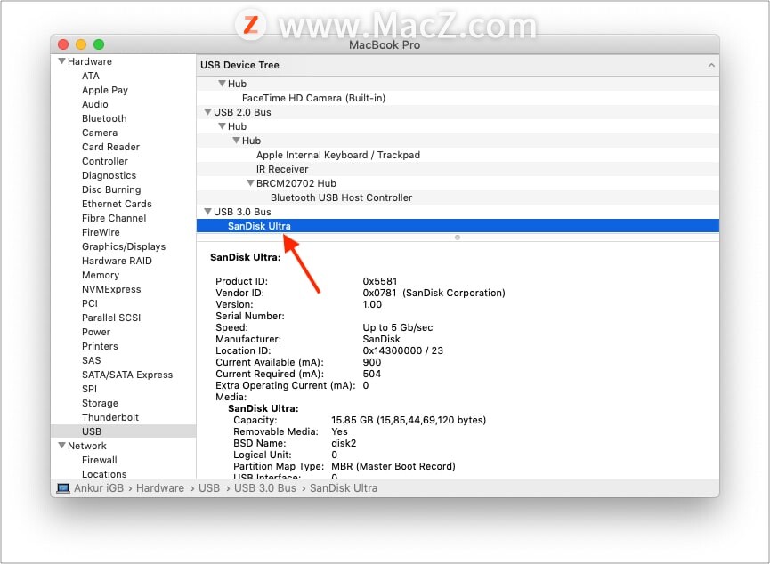This screenshot has width=770, height=564.
Task: Open Graphics/Displays in the sidebar
Action: (124, 246)
